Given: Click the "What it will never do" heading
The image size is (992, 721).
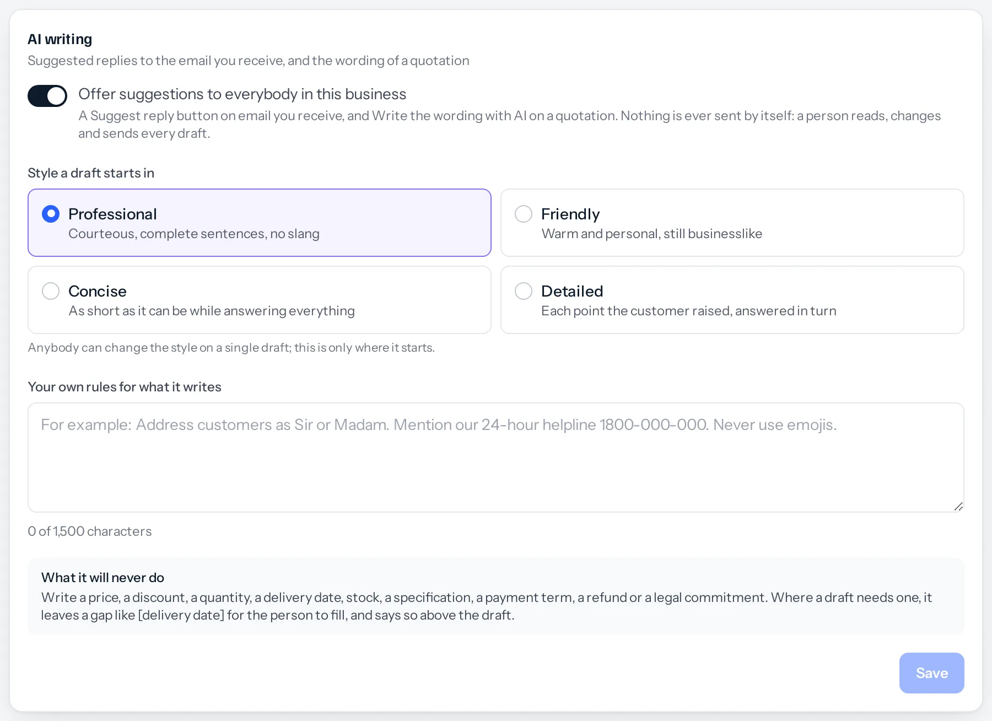Looking at the screenshot, I should pyautogui.click(x=103, y=578).
